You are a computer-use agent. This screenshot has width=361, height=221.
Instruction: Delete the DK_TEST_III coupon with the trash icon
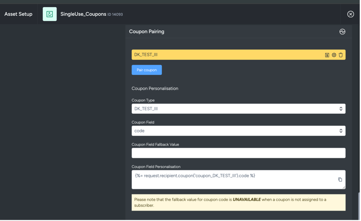click(x=341, y=55)
